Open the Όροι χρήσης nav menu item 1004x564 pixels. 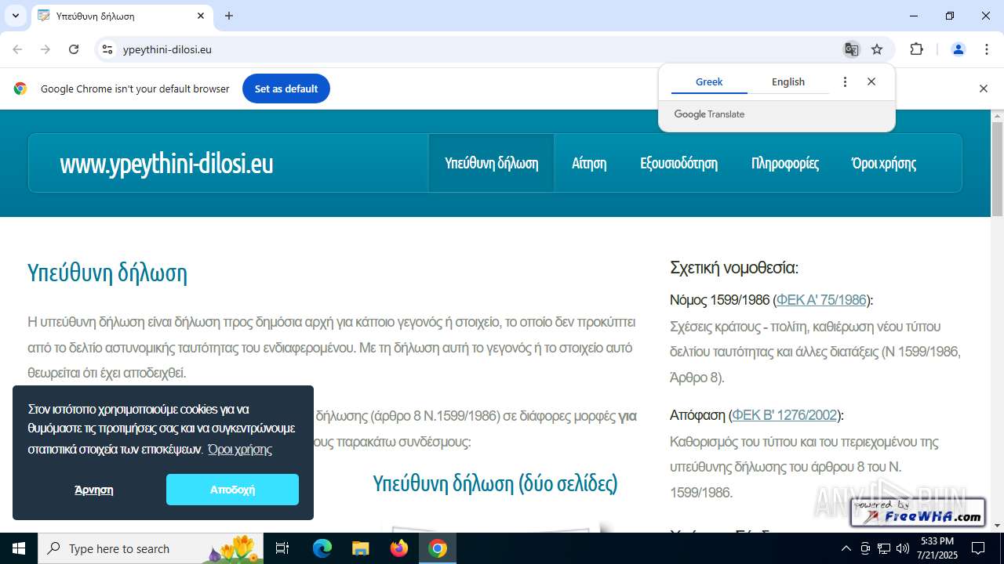[884, 163]
